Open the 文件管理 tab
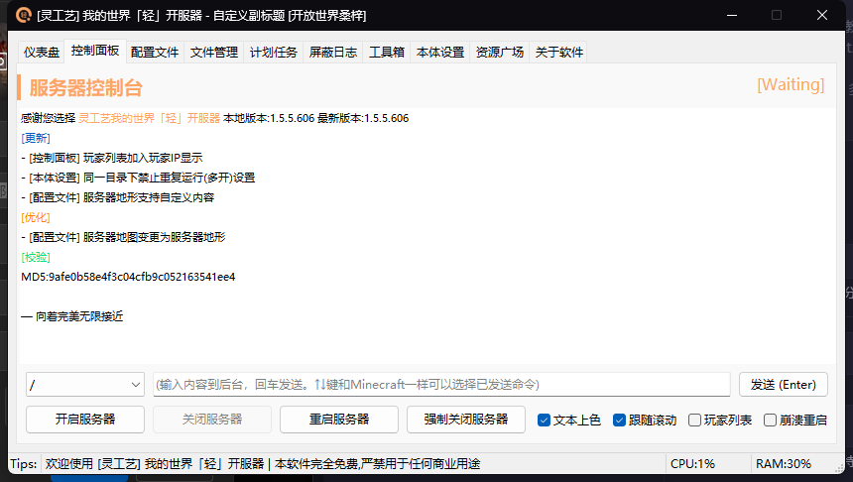The height and width of the screenshot is (482, 853). [214, 53]
